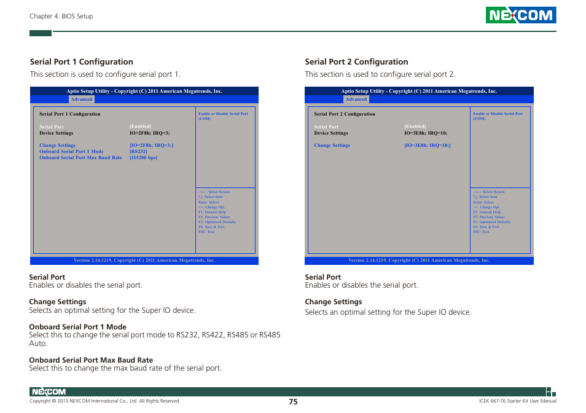Image resolution: width=586 pixels, height=413 pixels.
Task: Click the Aptio Setup Utility title bar of left screen
Action: coord(144,91)
